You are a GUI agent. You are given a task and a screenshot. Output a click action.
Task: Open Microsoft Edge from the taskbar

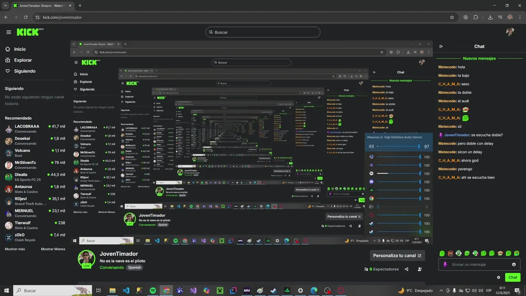[314, 291]
